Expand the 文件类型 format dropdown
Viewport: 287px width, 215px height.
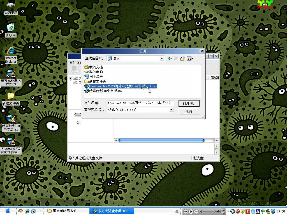coord(171,110)
